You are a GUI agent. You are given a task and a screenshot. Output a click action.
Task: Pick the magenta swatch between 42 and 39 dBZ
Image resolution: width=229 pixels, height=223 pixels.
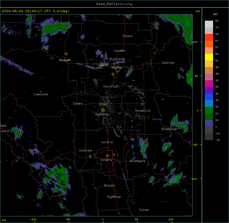tap(209, 83)
